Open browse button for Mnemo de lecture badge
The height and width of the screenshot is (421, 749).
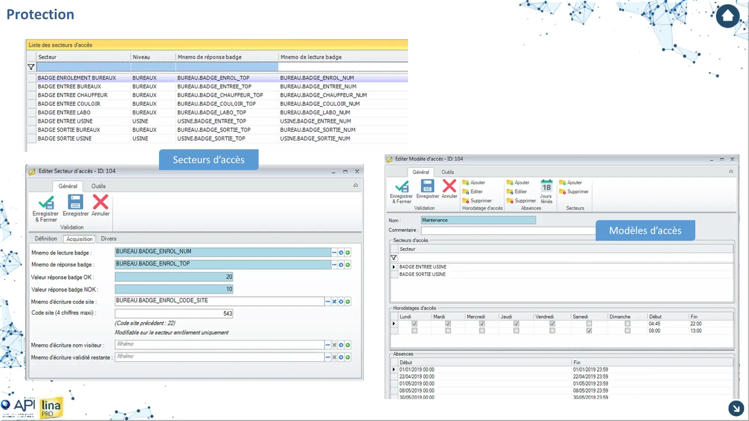click(x=334, y=252)
